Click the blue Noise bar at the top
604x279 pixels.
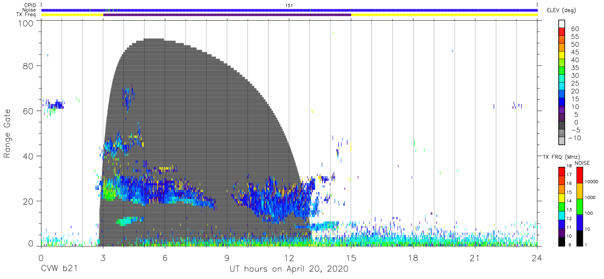289,10
